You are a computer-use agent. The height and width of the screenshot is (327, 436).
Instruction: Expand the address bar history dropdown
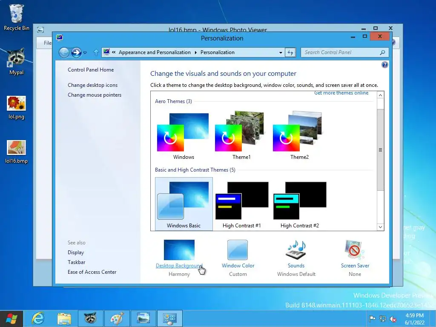(281, 52)
